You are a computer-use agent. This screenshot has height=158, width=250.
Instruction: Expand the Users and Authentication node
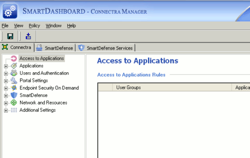(6, 74)
